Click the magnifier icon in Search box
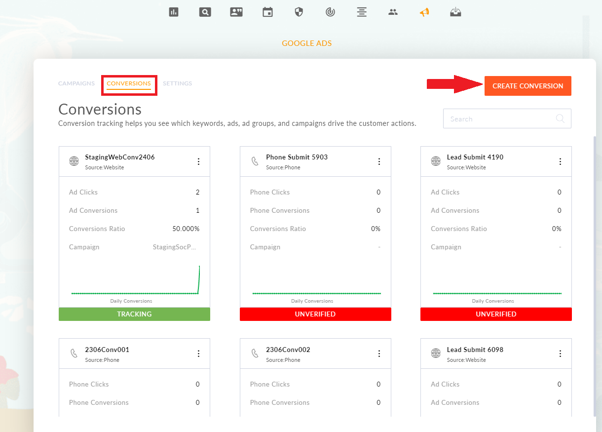The image size is (602, 432). 560,118
